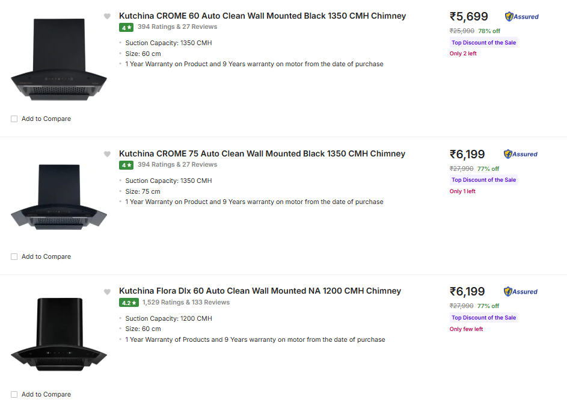Click 1,529 Ratings & 133 Reviews text
The width and height of the screenshot is (567, 408).
pos(186,303)
